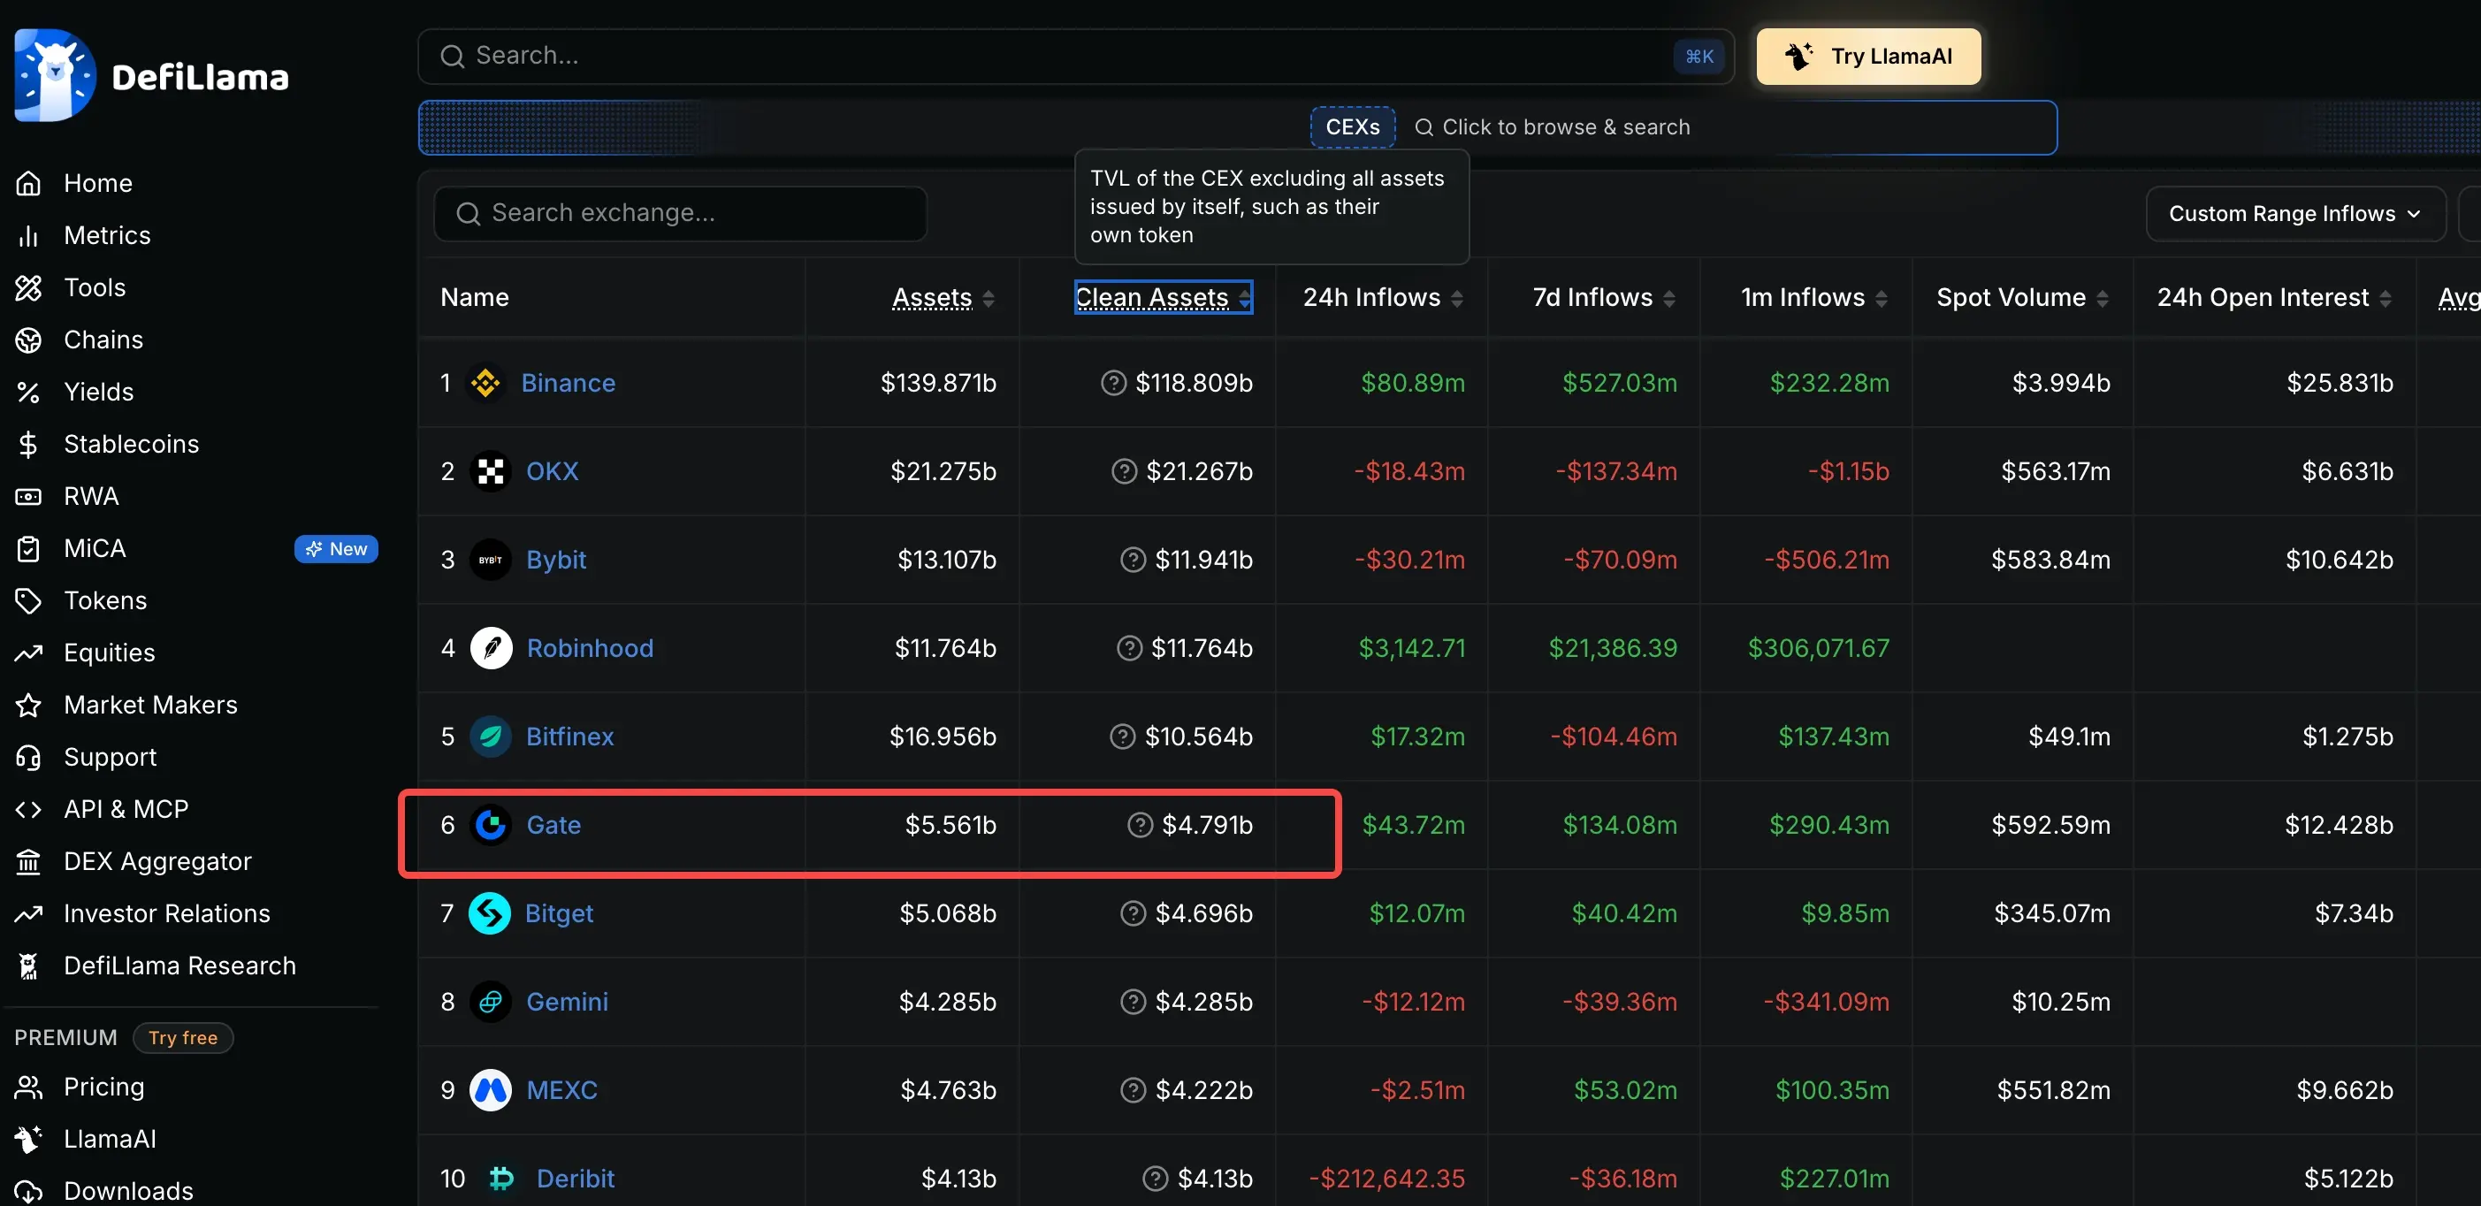Open the Custom Range Inflows dropdown
The width and height of the screenshot is (2481, 1206).
[2295, 214]
